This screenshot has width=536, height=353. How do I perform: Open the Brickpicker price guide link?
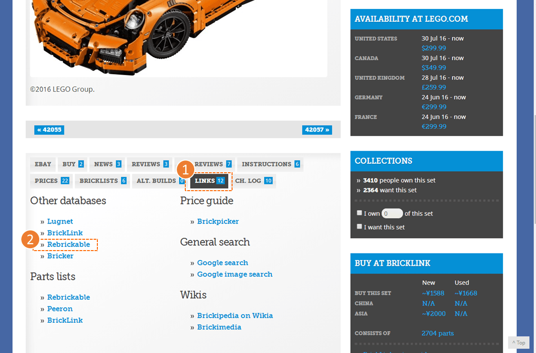point(218,221)
